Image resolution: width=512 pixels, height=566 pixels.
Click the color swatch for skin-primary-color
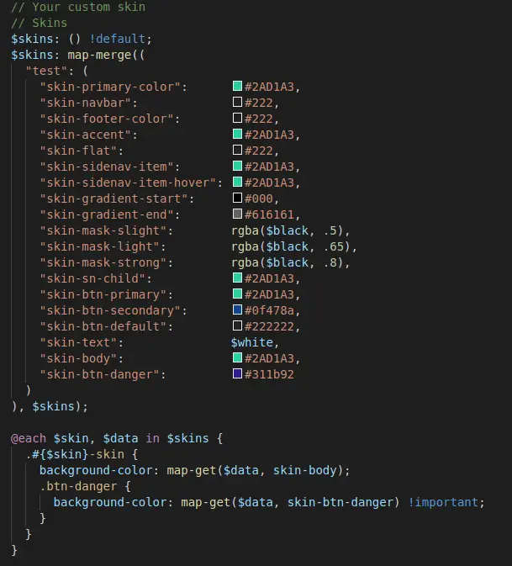click(237, 86)
